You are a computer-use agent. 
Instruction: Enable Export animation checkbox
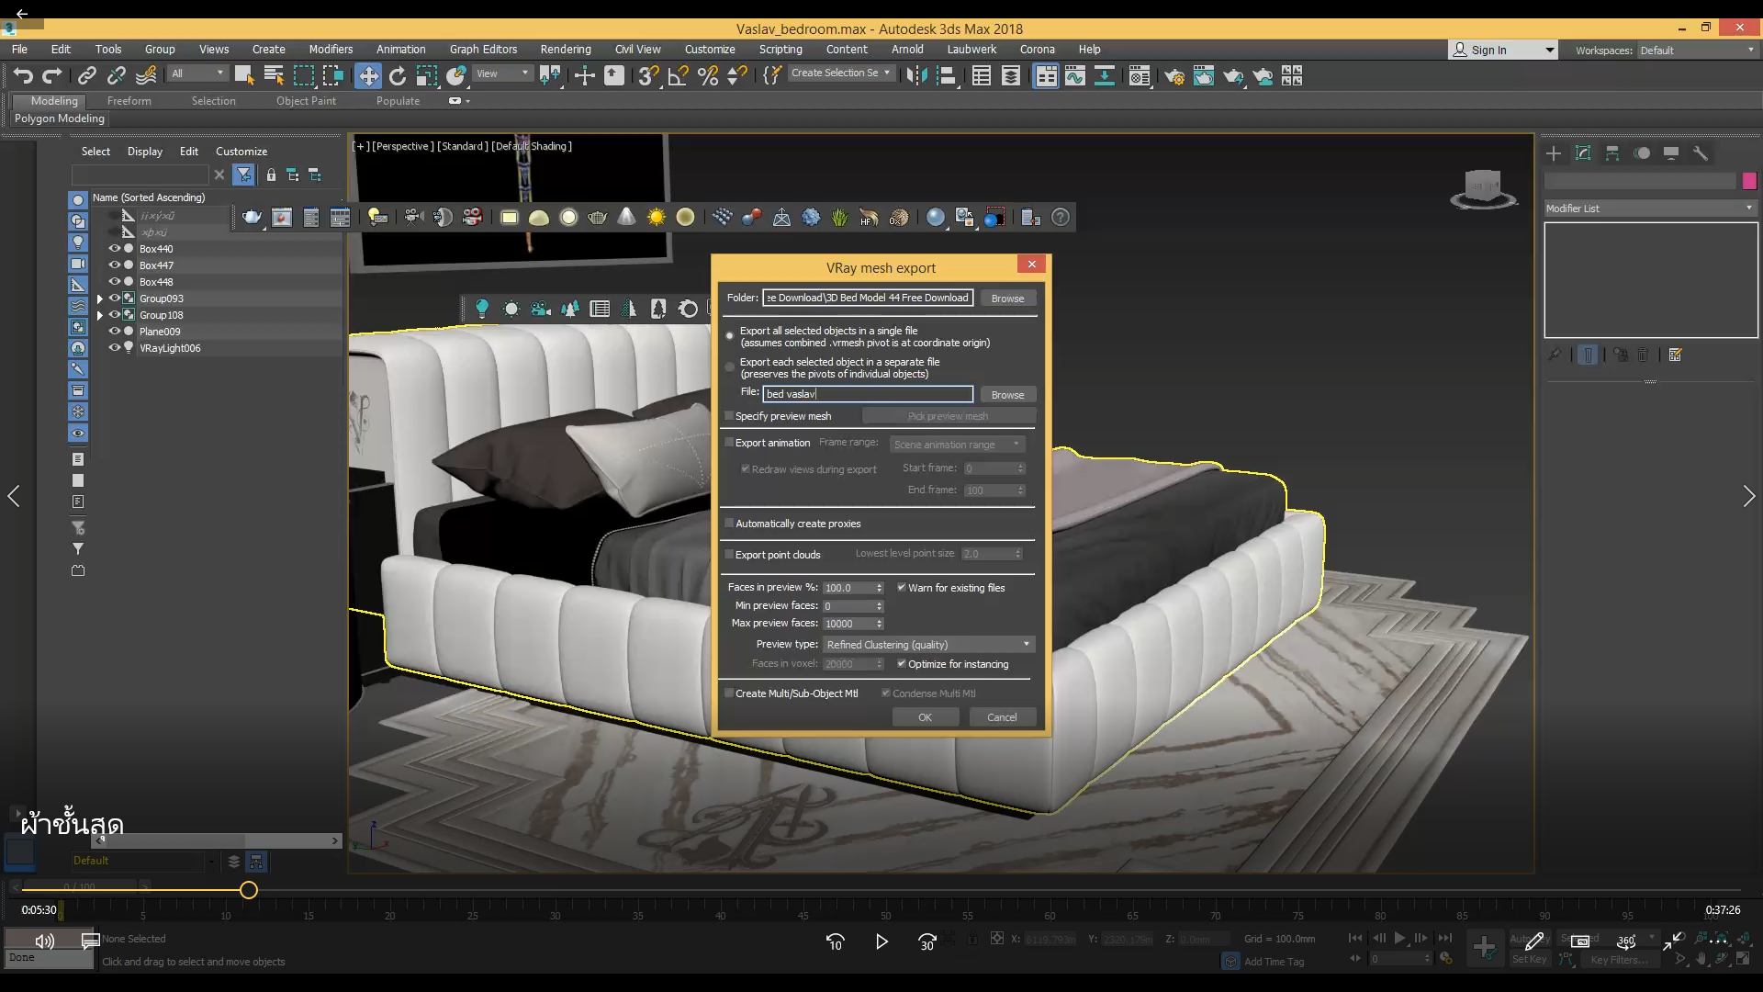pyautogui.click(x=730, y=443)
